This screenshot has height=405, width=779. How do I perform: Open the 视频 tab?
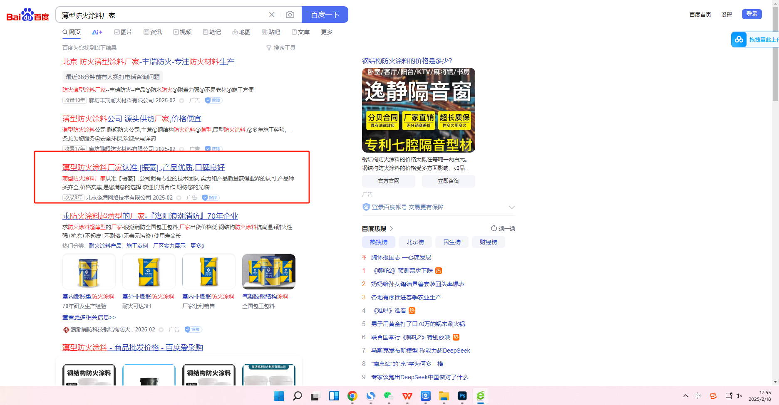tap(182, 32)
